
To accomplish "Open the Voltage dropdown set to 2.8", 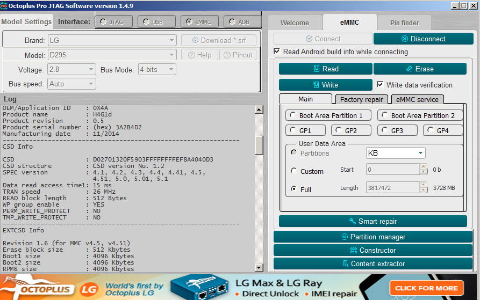I will coord(71,70).
